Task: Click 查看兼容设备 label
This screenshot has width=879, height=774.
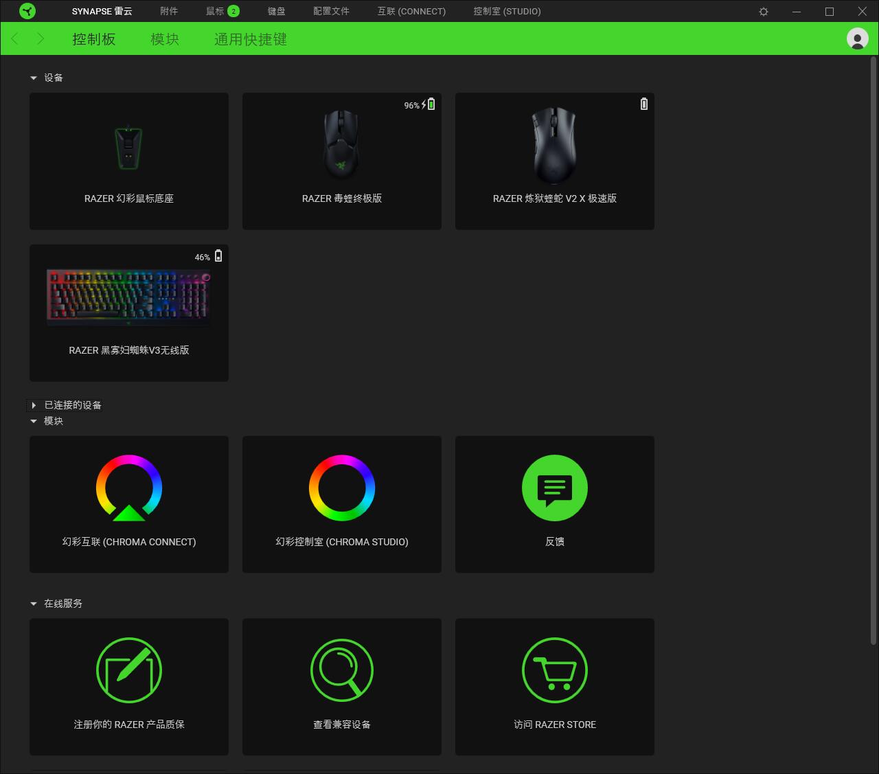Action: [x=342, y=725]
